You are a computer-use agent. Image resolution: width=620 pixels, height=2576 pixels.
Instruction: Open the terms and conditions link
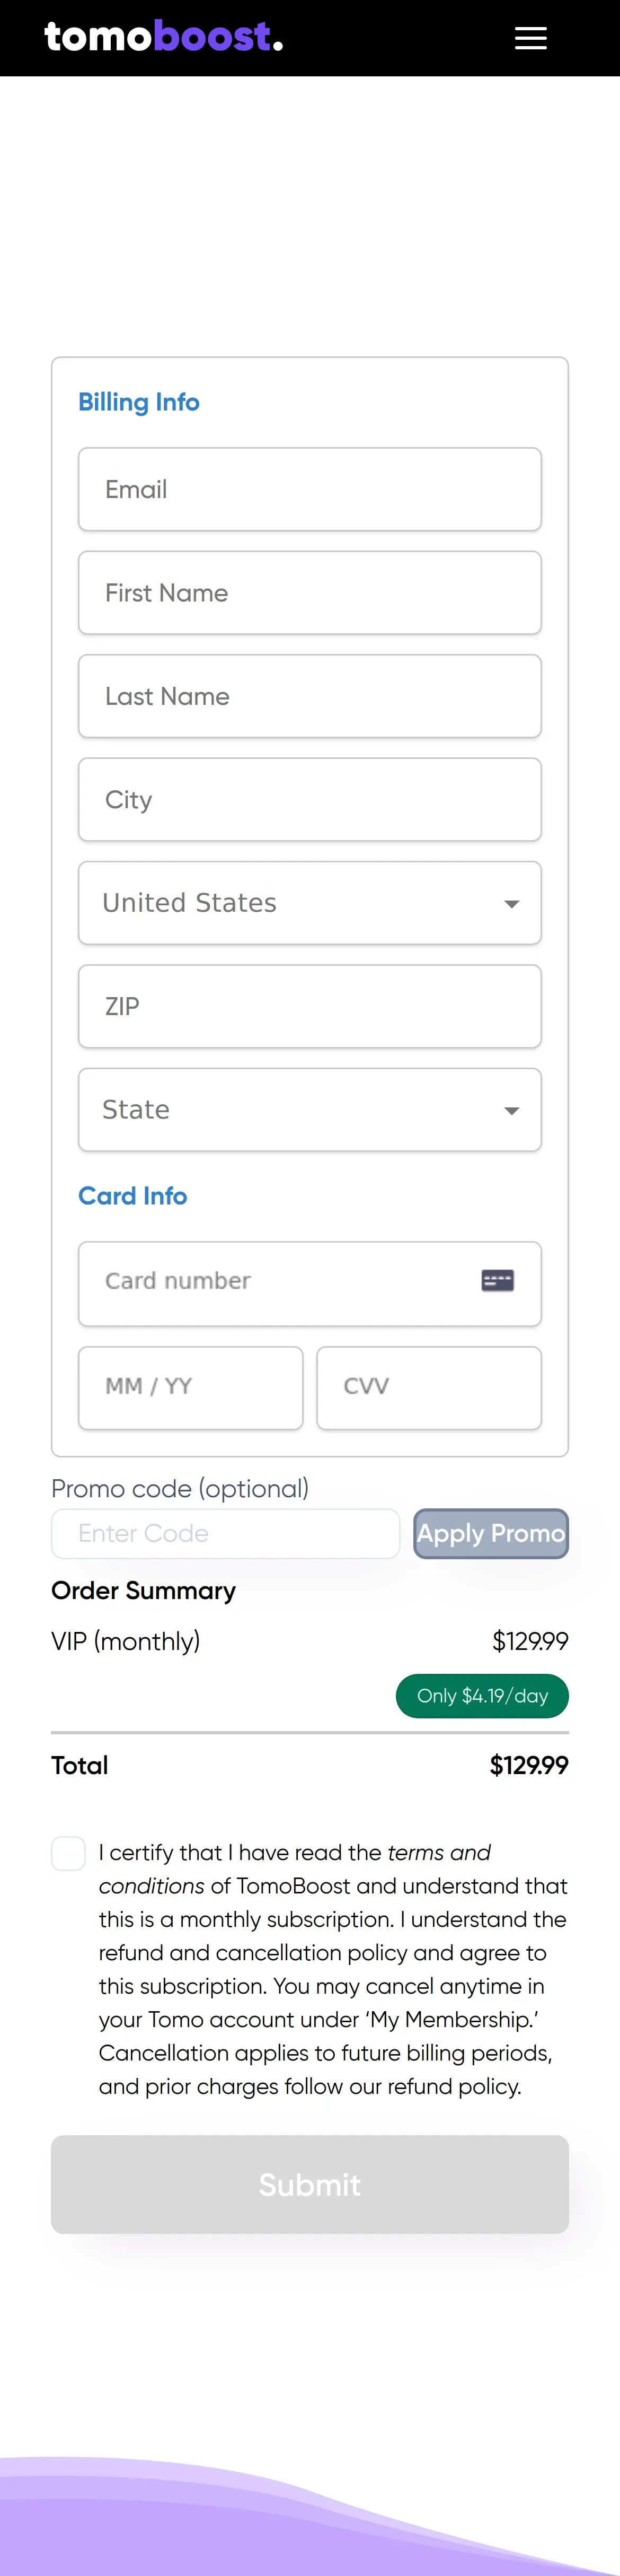coord(438,1853)
